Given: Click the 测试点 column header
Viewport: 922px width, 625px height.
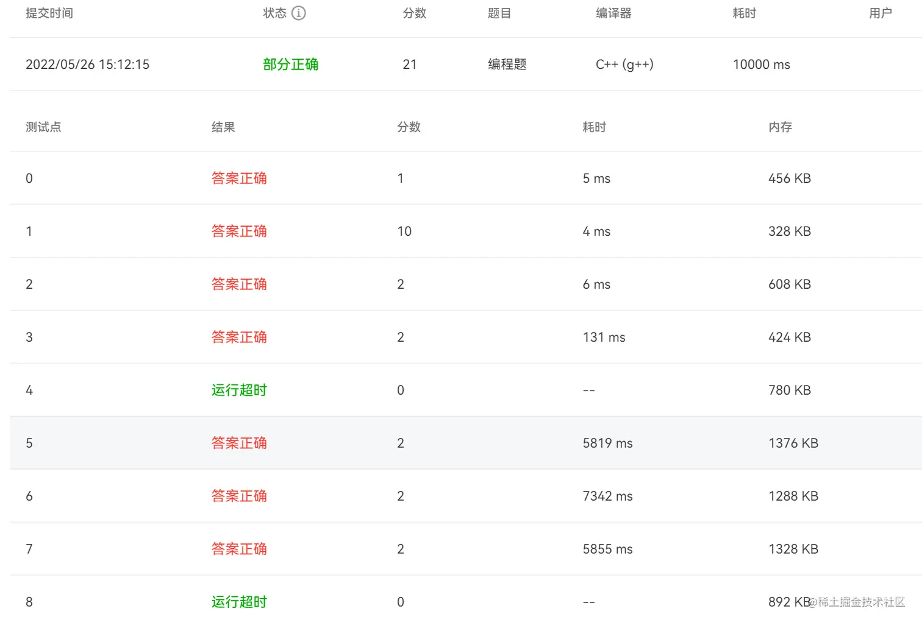Looking at the screenshot, I should (x=43, y=127).
